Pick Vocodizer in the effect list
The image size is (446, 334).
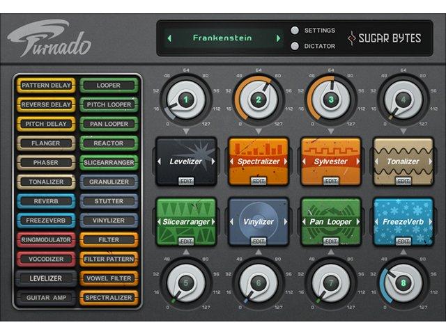(46, 259)
